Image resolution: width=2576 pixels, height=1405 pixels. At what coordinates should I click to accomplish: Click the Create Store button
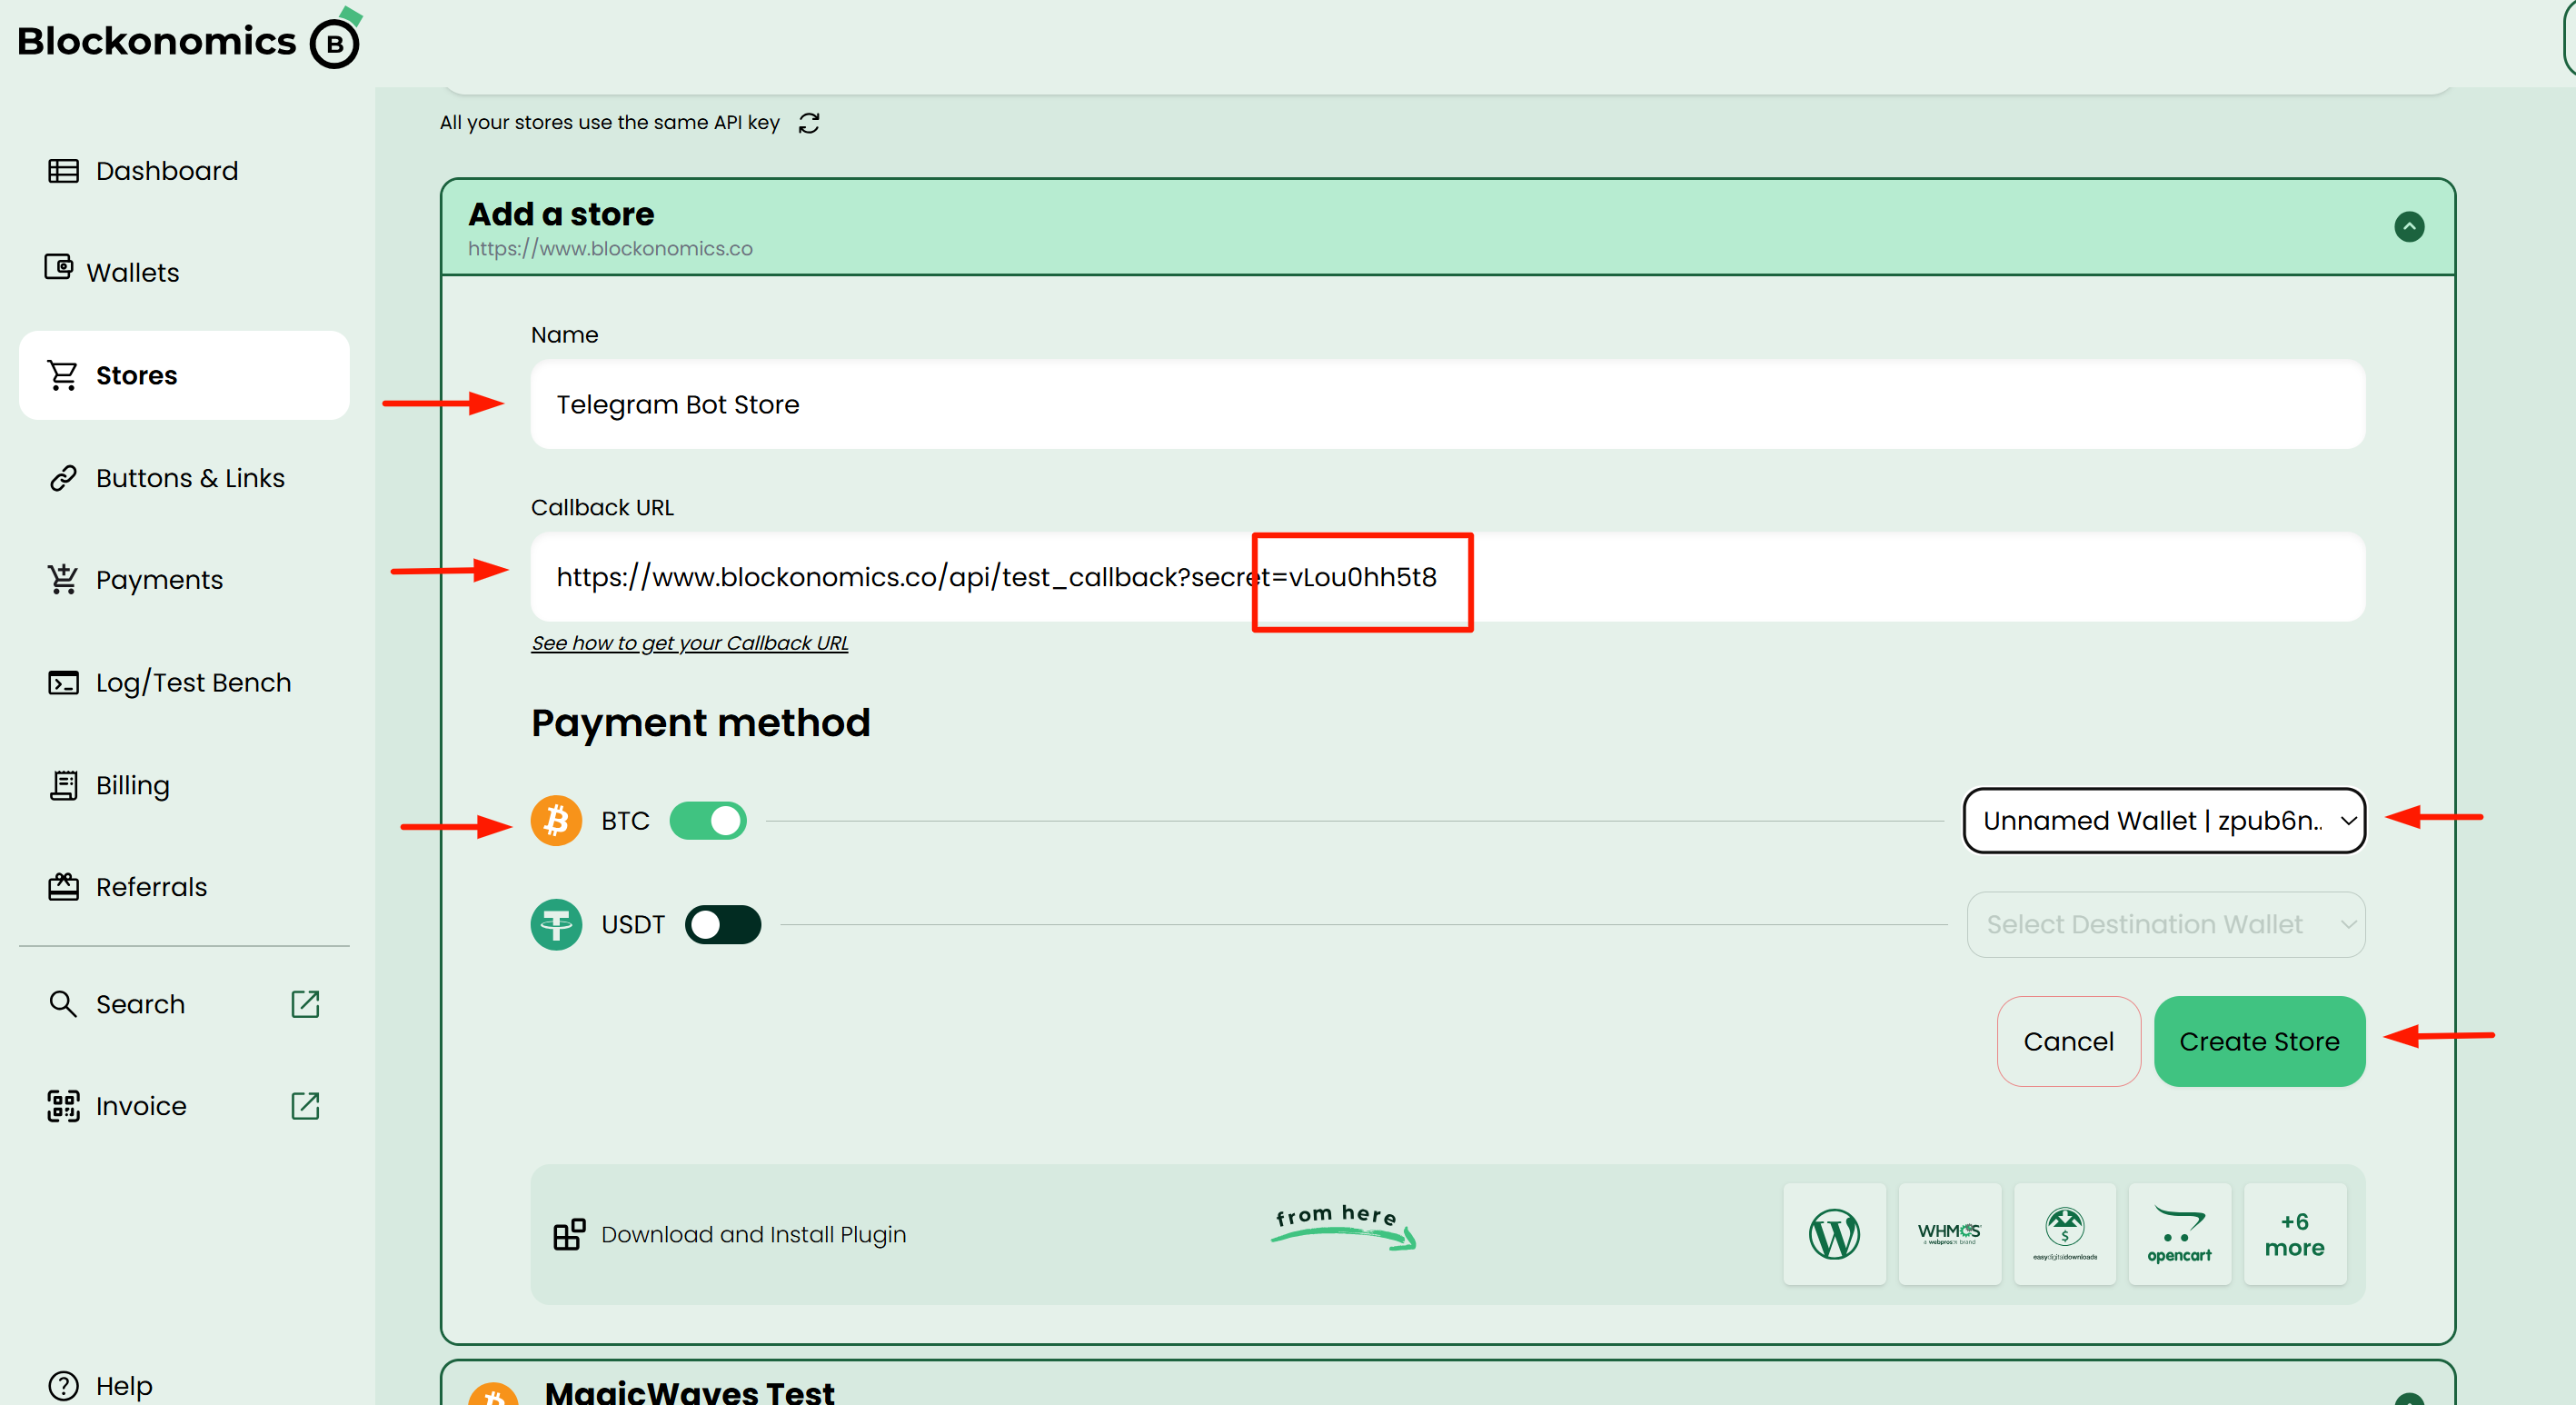click(2258, 1041)
